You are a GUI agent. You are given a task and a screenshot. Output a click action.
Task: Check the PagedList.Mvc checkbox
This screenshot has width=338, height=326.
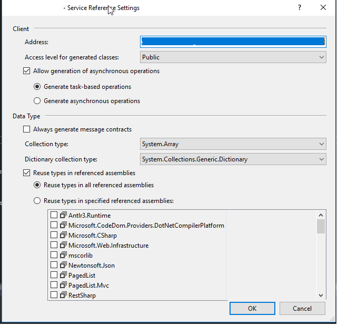click(54, 285)
